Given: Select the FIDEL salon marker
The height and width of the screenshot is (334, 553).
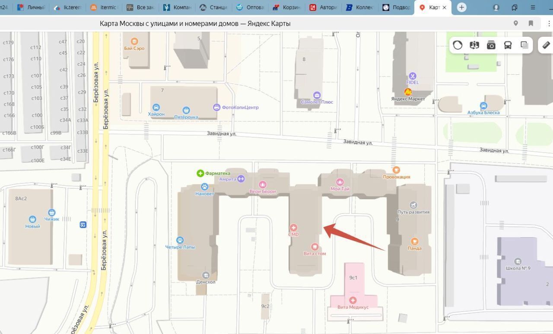Looking at the screenshot, I should (413, 76).
